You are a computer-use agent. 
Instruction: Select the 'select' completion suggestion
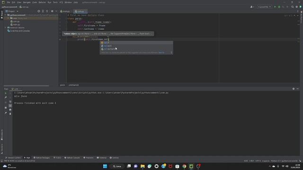[x=136, y=46]
